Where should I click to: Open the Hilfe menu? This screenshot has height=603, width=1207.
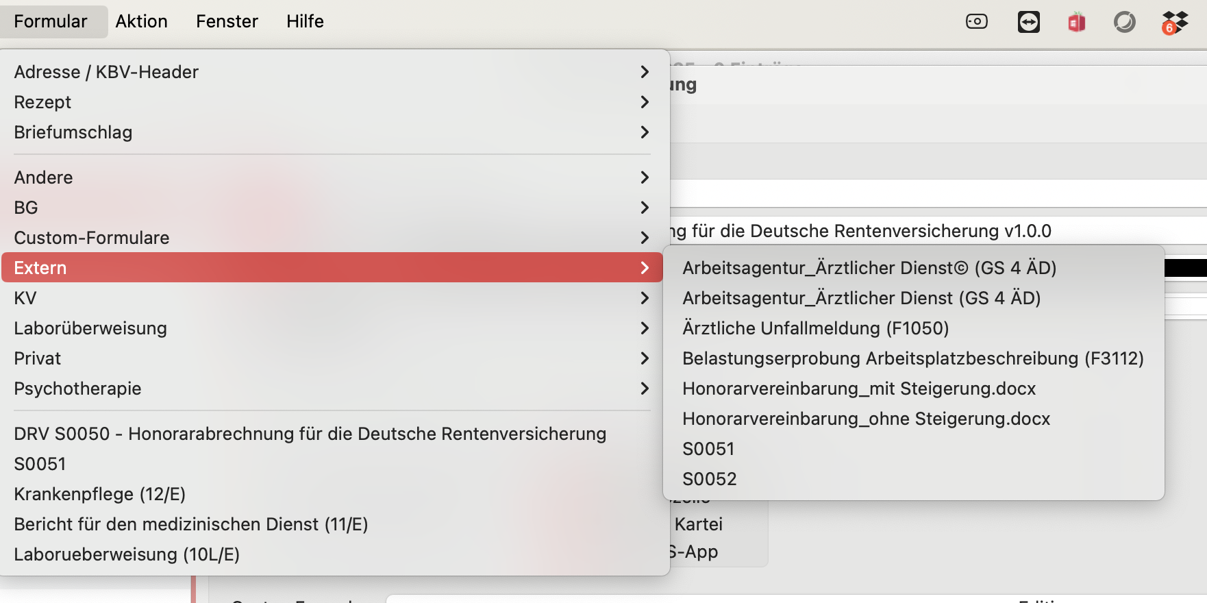pyautogui.click(x=305, y=21)
